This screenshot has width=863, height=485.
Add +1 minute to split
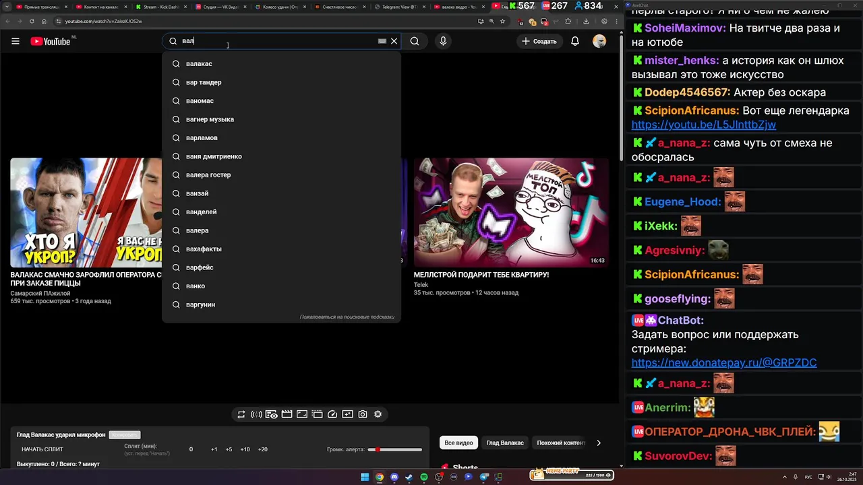click(x=214, y=449)
